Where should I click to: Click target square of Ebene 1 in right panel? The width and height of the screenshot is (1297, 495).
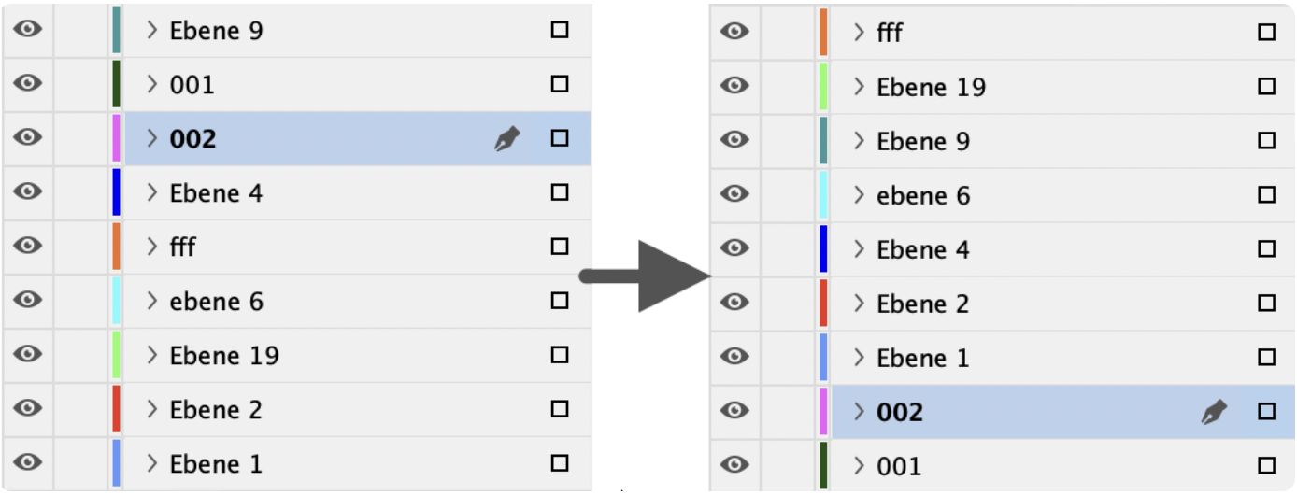1266,358
